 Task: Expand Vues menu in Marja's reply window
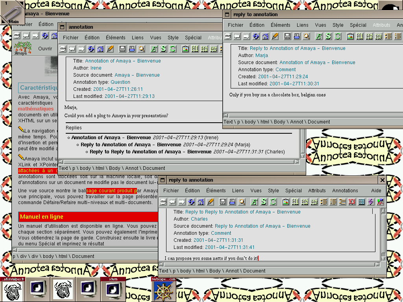[320, 25]
